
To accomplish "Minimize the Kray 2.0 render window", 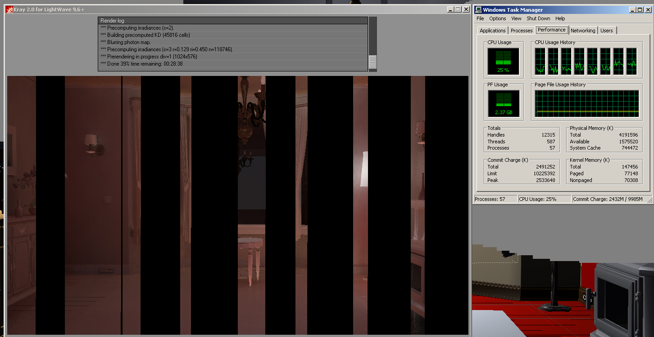I will (450, 9).
